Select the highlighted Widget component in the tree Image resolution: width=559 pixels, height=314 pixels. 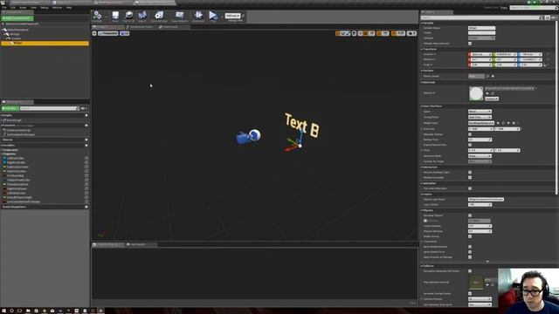coord(45,43)
